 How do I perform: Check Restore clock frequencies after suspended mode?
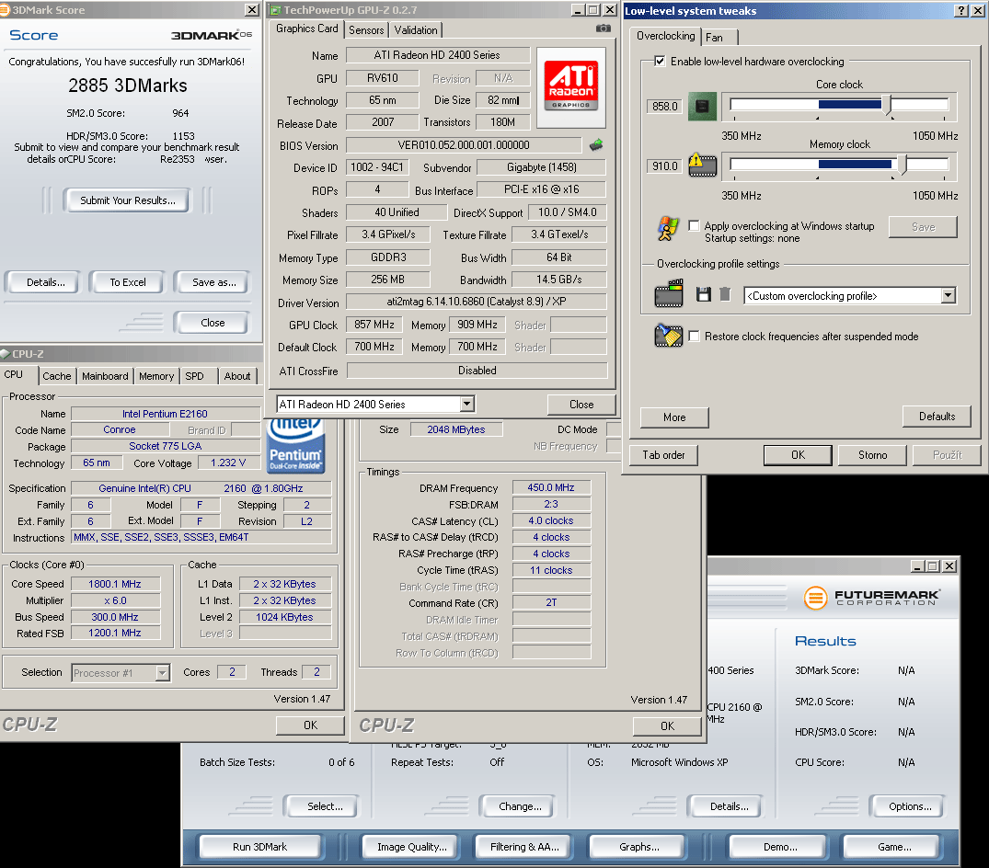(694, 336)
